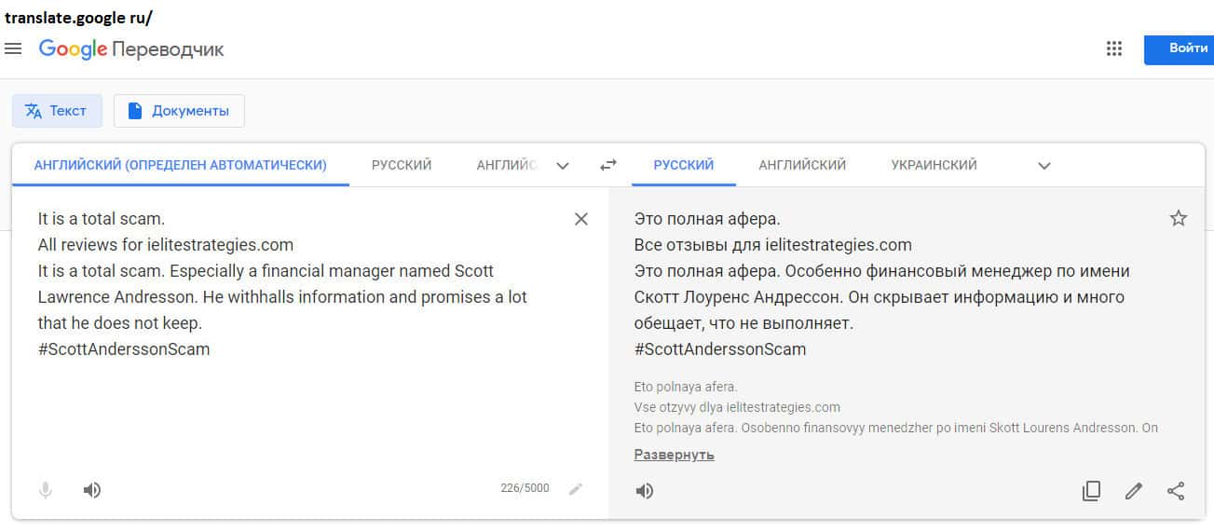Copy the translation to clipboard

click(x=1091, y=491)
